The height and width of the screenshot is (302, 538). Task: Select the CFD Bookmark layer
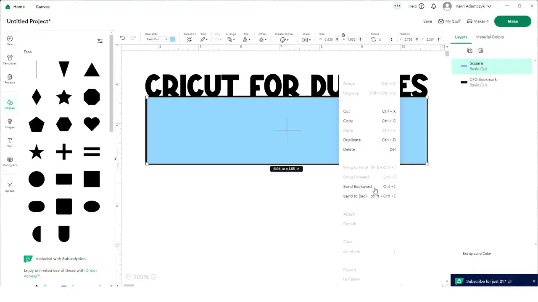(x=492, y=82)
